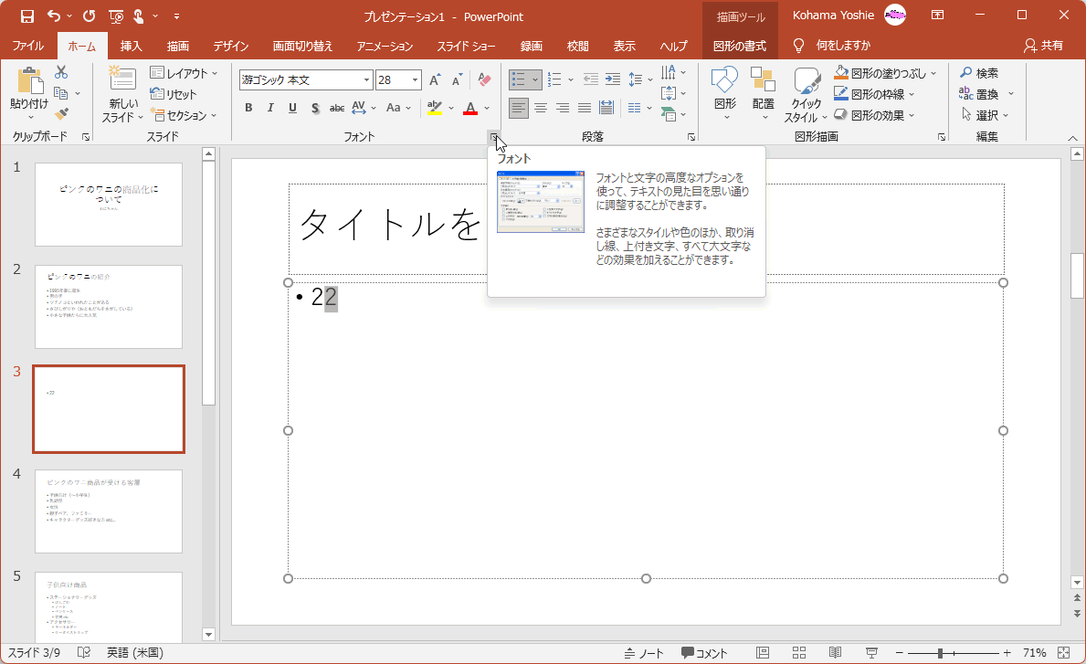1086x664 pixels.
Task: Click the Clear All Formatting eraser icon
Action: pos(485,80)
